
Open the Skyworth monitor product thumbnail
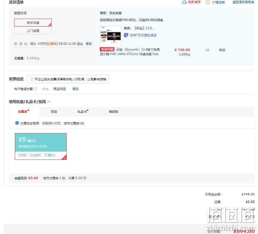(111, 36)
